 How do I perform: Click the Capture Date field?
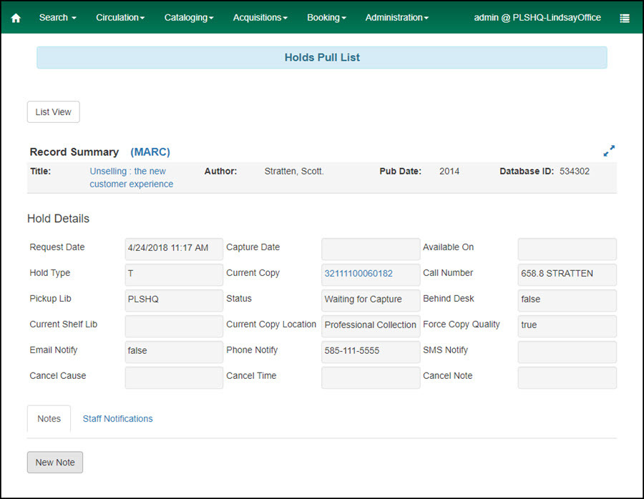pos(371,249)
